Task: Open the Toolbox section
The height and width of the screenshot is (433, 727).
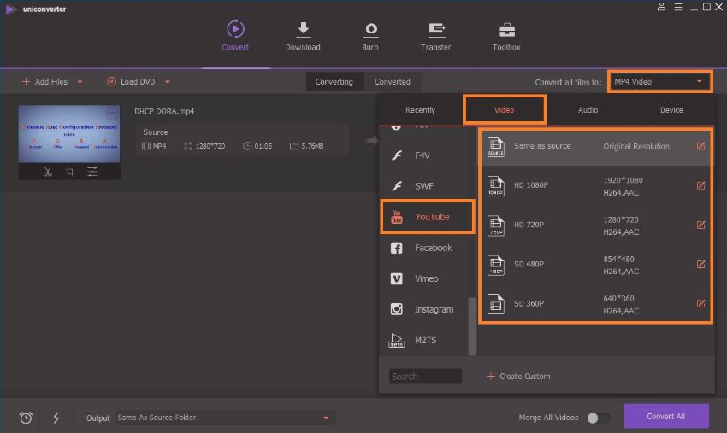Action: (506, 36)
